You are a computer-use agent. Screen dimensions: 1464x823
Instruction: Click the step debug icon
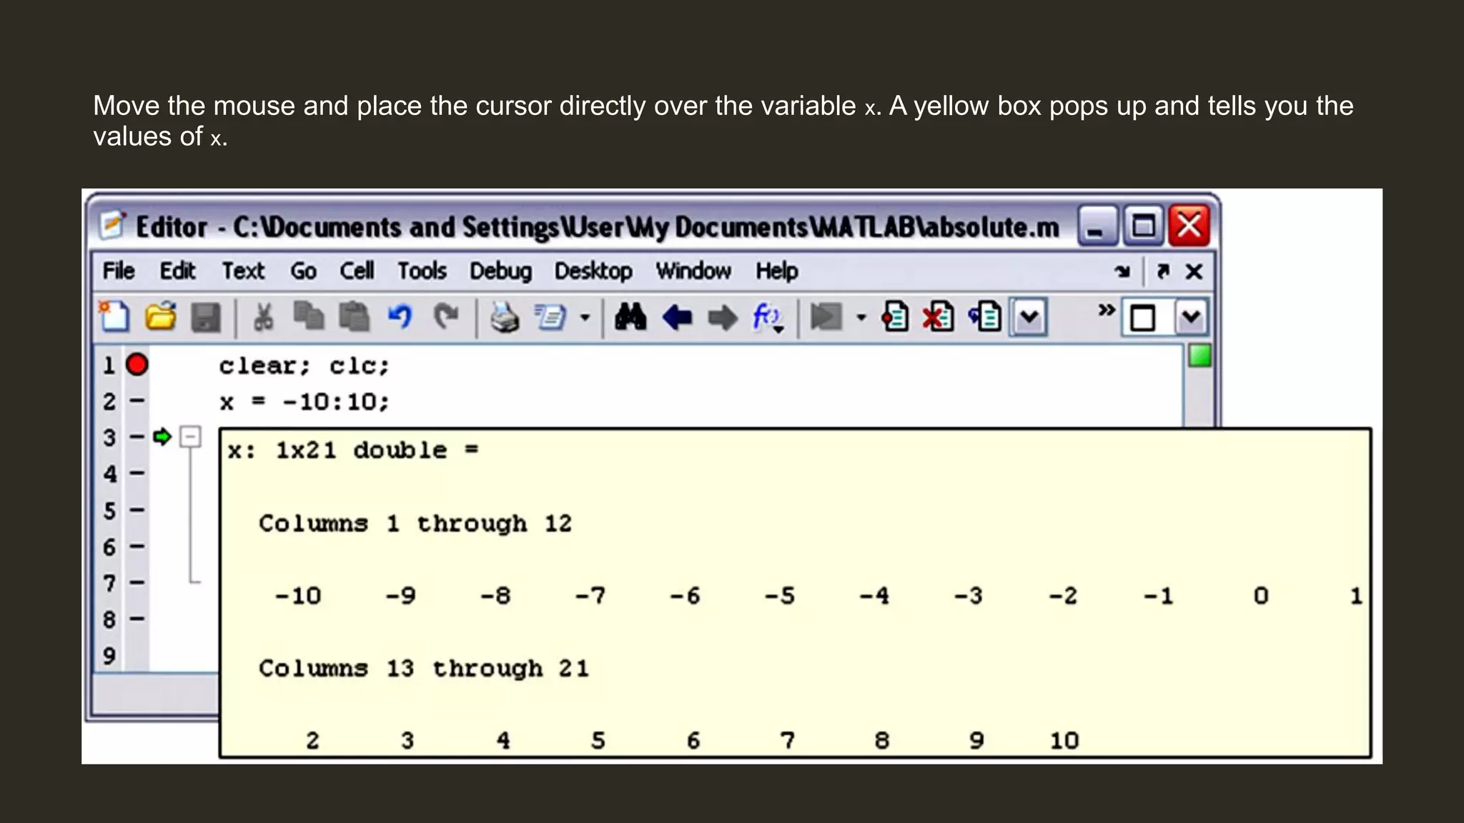(x=984, y=316)
